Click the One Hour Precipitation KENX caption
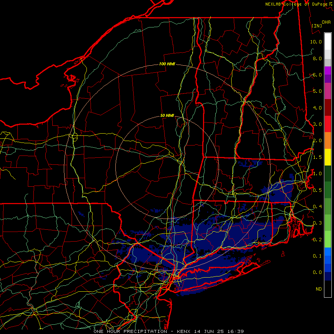This screenshot has height=334, width=334. tap(168, 331)
